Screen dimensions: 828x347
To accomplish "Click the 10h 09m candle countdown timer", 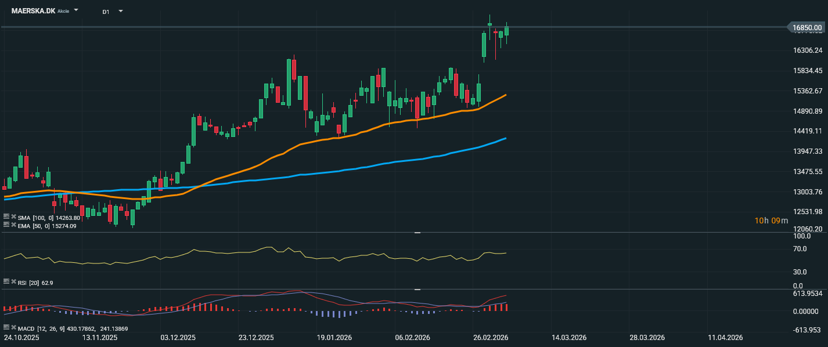I will pos(771,221).
